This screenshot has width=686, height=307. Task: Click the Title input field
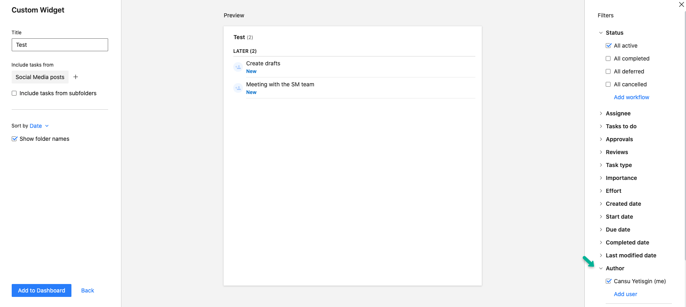coord(60,45)
